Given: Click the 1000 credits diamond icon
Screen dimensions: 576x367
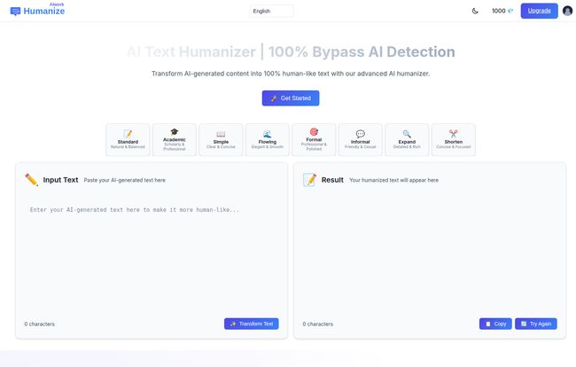Looking at the screenshot, I should tap(510, 11).
